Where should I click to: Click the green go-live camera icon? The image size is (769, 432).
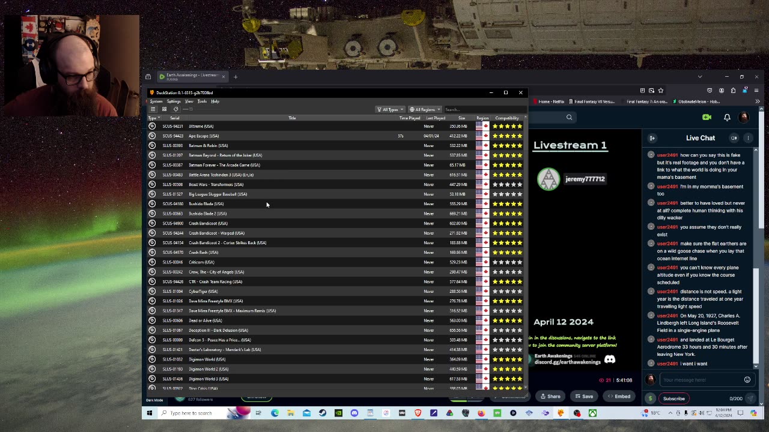tap(707, 118)
